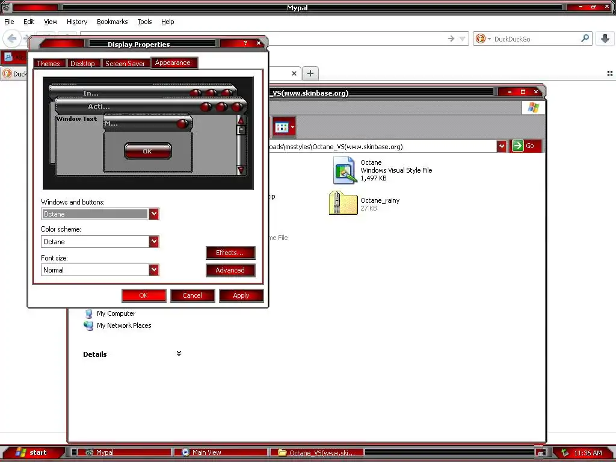Click the message box preview title
This screenshot has height=462, width=616.
click(147, 123)
